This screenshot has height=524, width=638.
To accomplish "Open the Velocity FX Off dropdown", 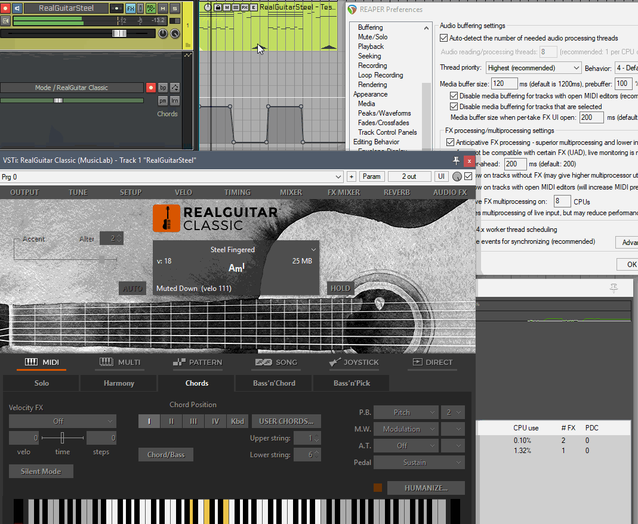I will click(x=63, y=421).
